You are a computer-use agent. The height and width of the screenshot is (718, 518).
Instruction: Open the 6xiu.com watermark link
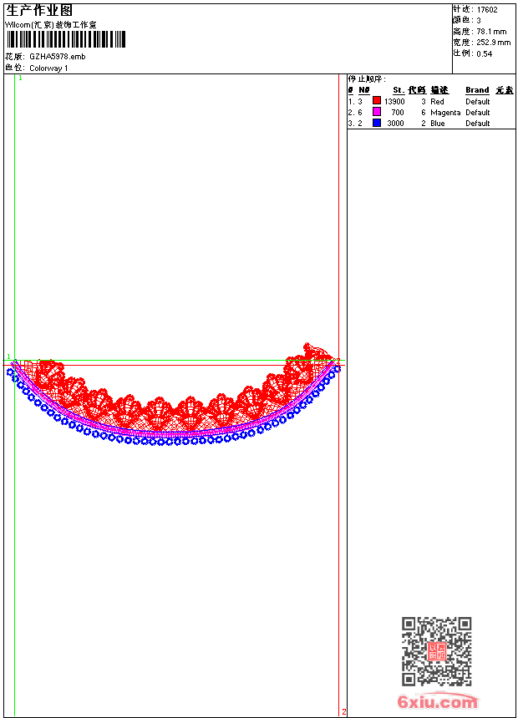click(438, 701)
